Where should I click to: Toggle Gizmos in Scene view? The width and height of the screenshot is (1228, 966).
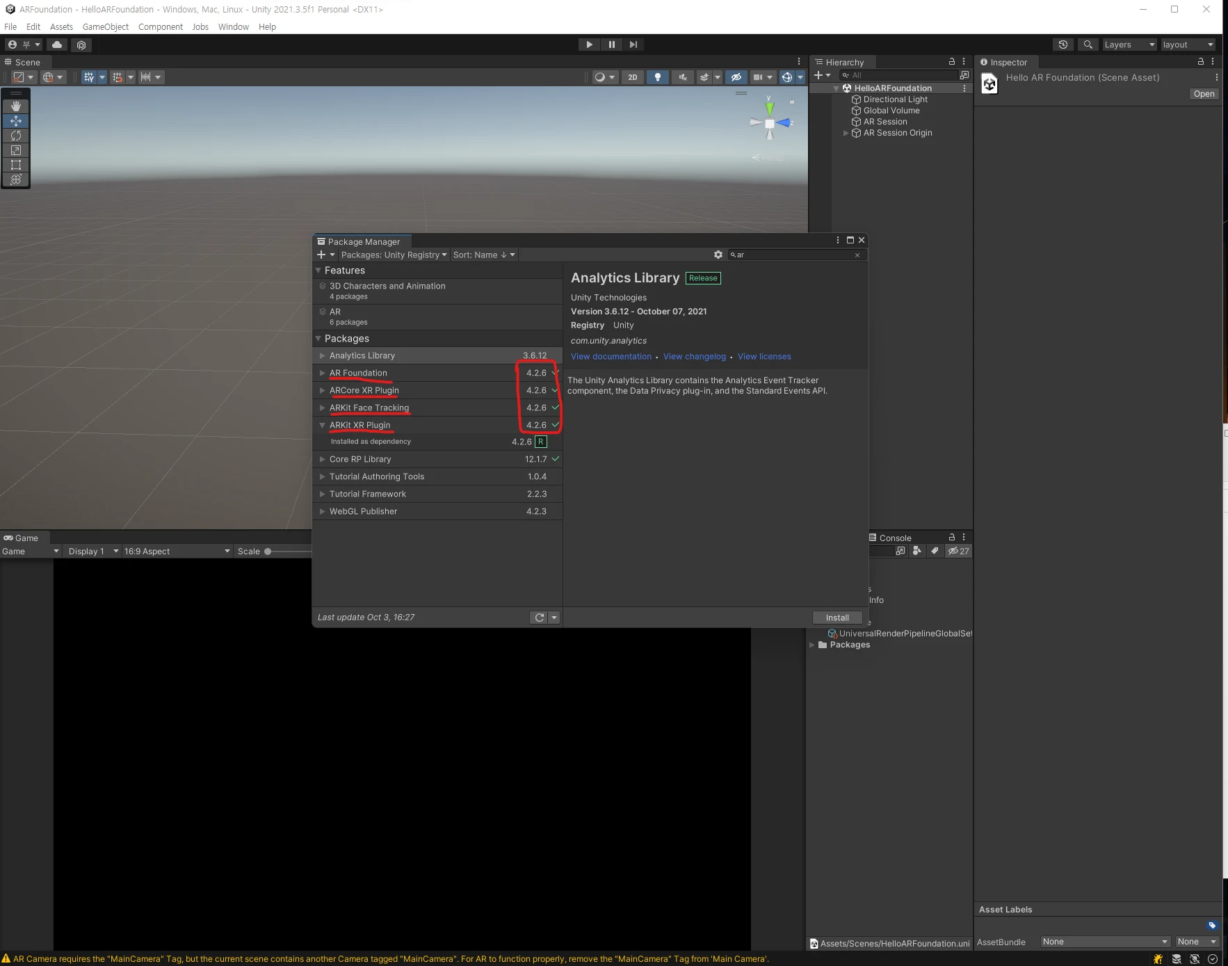[x=787, y=77]
